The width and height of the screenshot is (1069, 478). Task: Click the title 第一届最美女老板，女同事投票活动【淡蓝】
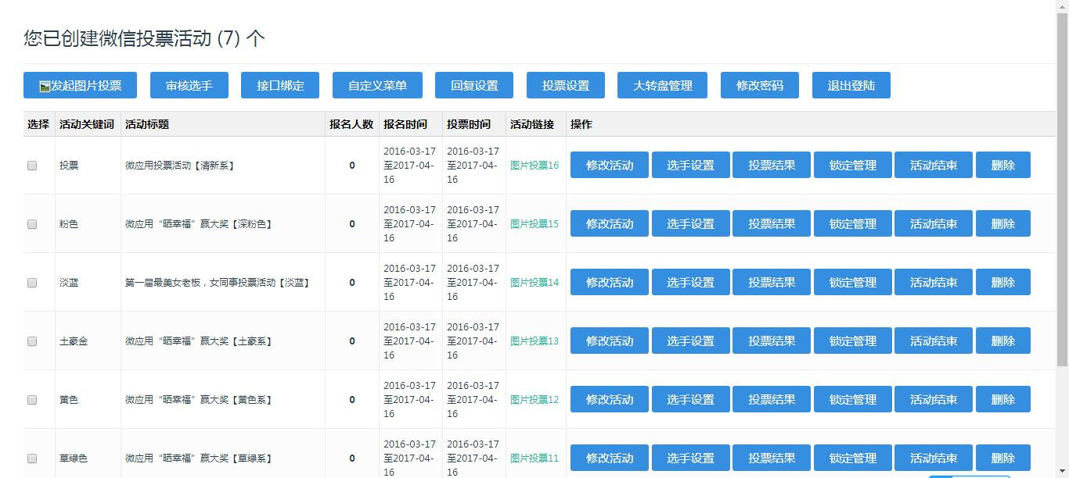coord(218,283)
